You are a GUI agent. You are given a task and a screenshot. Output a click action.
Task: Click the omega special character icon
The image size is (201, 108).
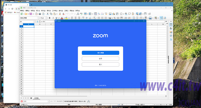click(x=121, y=14)
